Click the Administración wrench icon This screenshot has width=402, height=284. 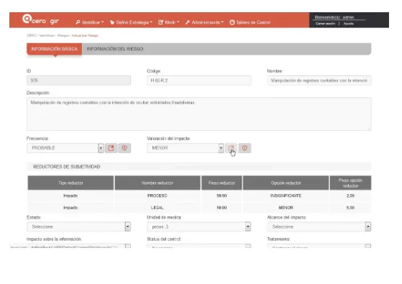(x=188, y=22)
